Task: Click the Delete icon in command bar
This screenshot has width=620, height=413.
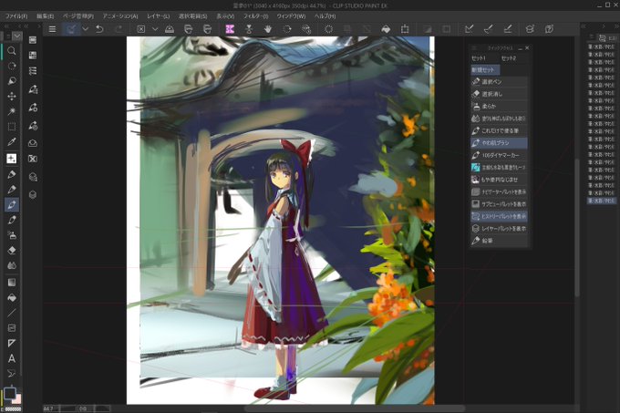Action: pyautogui.click(x=141, y=29)
